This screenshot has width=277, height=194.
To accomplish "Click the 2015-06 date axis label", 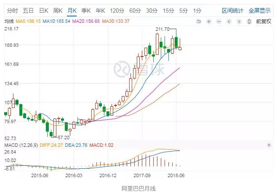I will point(40,175).
